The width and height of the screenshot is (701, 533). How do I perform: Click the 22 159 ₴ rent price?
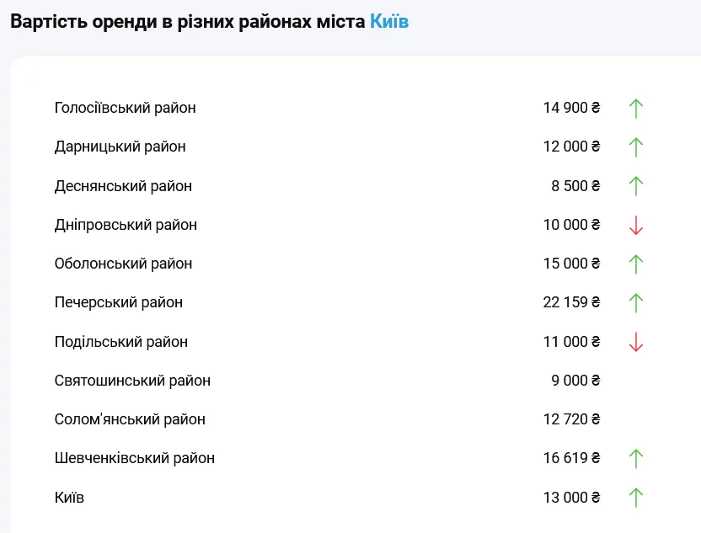[571, 302]
